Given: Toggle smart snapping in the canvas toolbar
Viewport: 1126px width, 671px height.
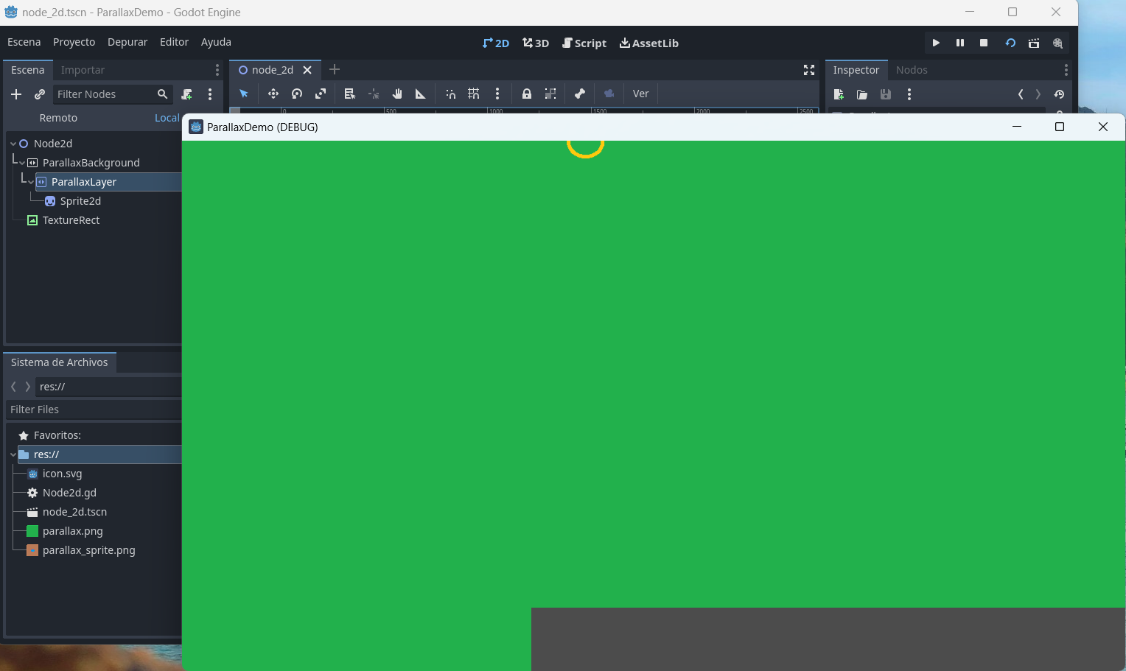Looking at the screenshot, I should tap(450, 94).
